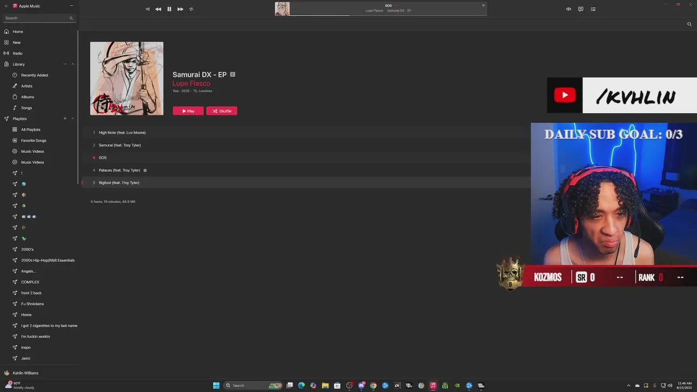Click the now playing artwork thumbnail
The width and height of the screenshot is (697, 392).
pos(282,9)
